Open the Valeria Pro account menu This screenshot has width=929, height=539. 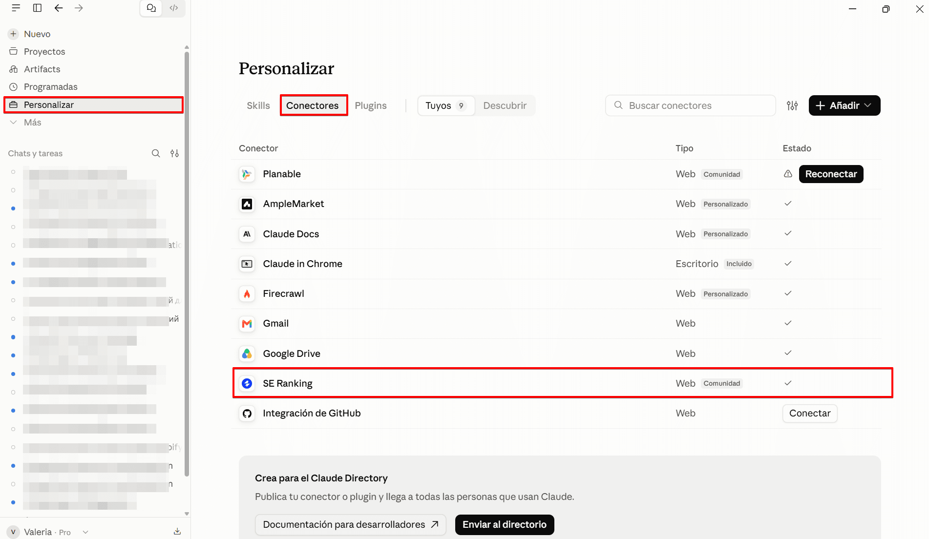pos(48,532)
